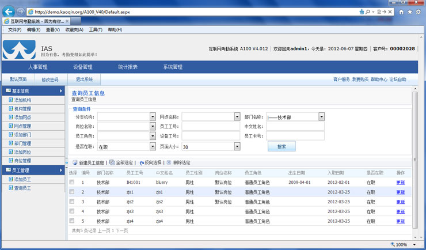The image size is (426, 250).
Task: Click icon beside 部门管理 in sidebar
Action: tap(10, 143)
